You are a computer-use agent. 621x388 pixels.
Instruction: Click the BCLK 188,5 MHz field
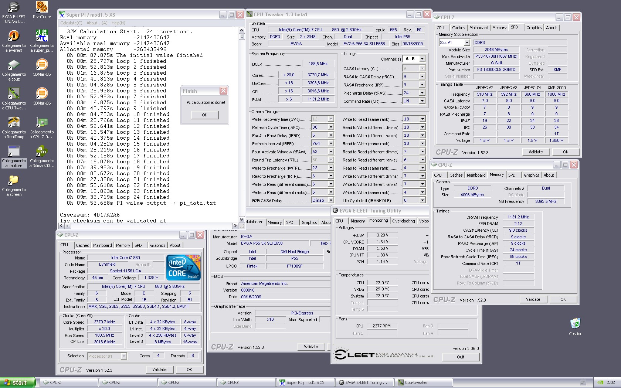tap(318, 64)
